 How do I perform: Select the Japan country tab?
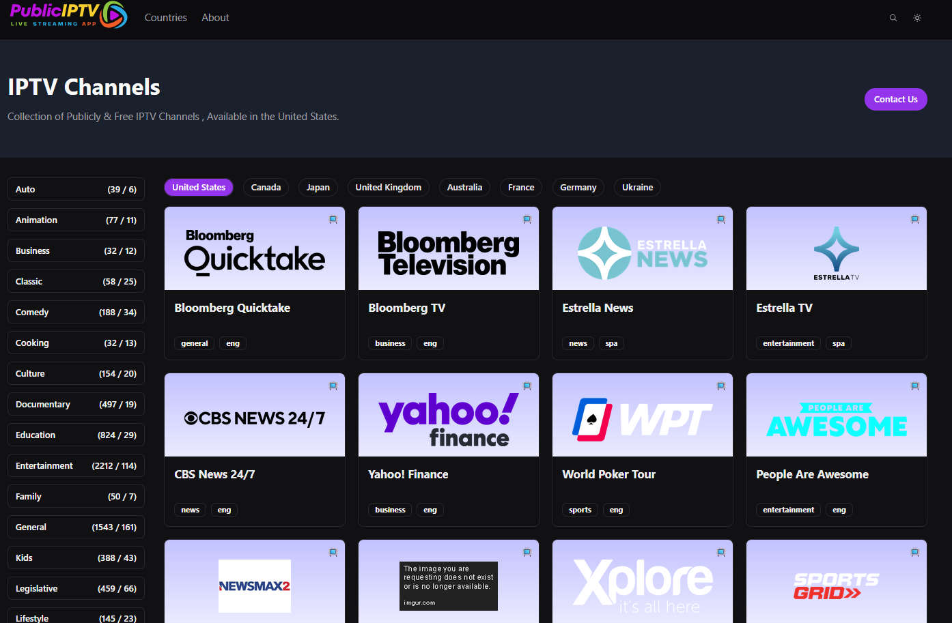[318, 187]
